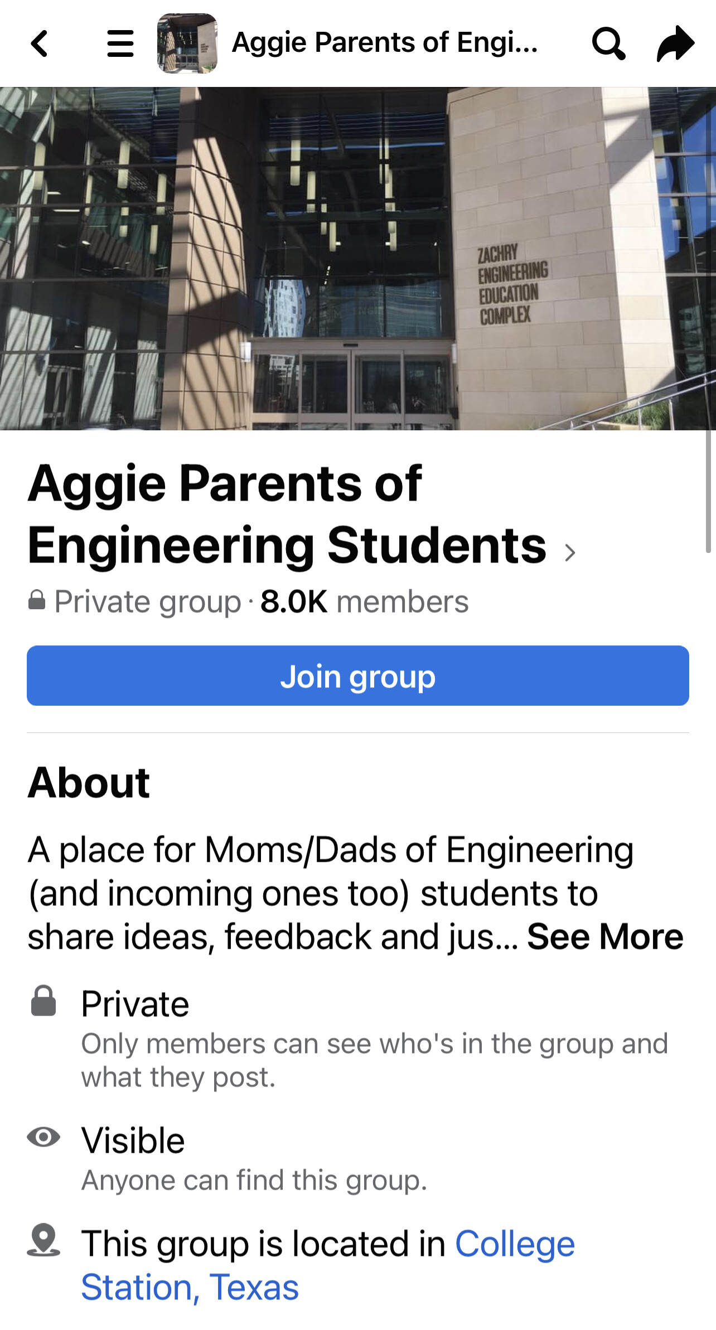
Task: Tap the About section heading
Action: point(89,783)
